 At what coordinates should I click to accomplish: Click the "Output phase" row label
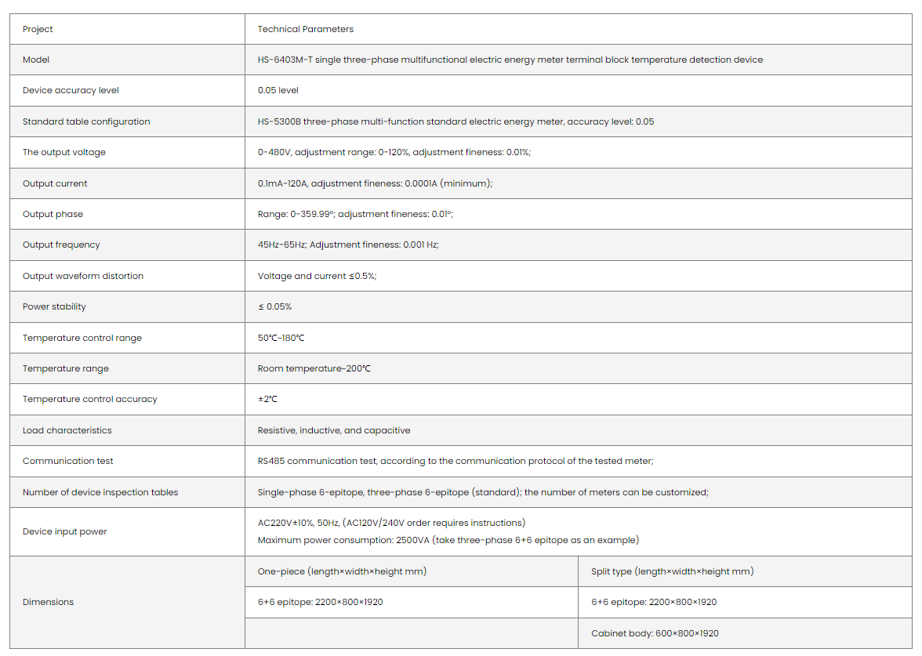53,214
